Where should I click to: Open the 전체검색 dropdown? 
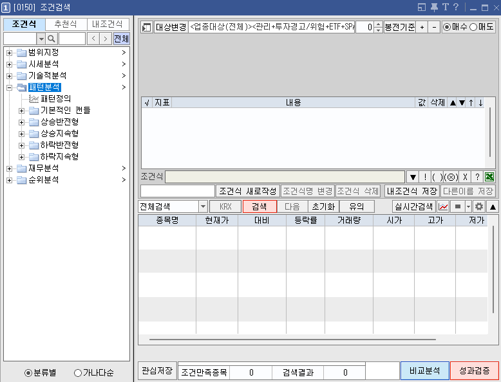(203, 207)
